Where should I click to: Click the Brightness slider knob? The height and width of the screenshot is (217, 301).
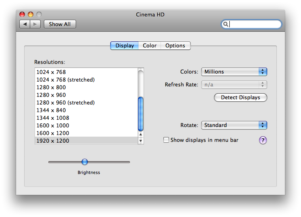tap(85, 162)
